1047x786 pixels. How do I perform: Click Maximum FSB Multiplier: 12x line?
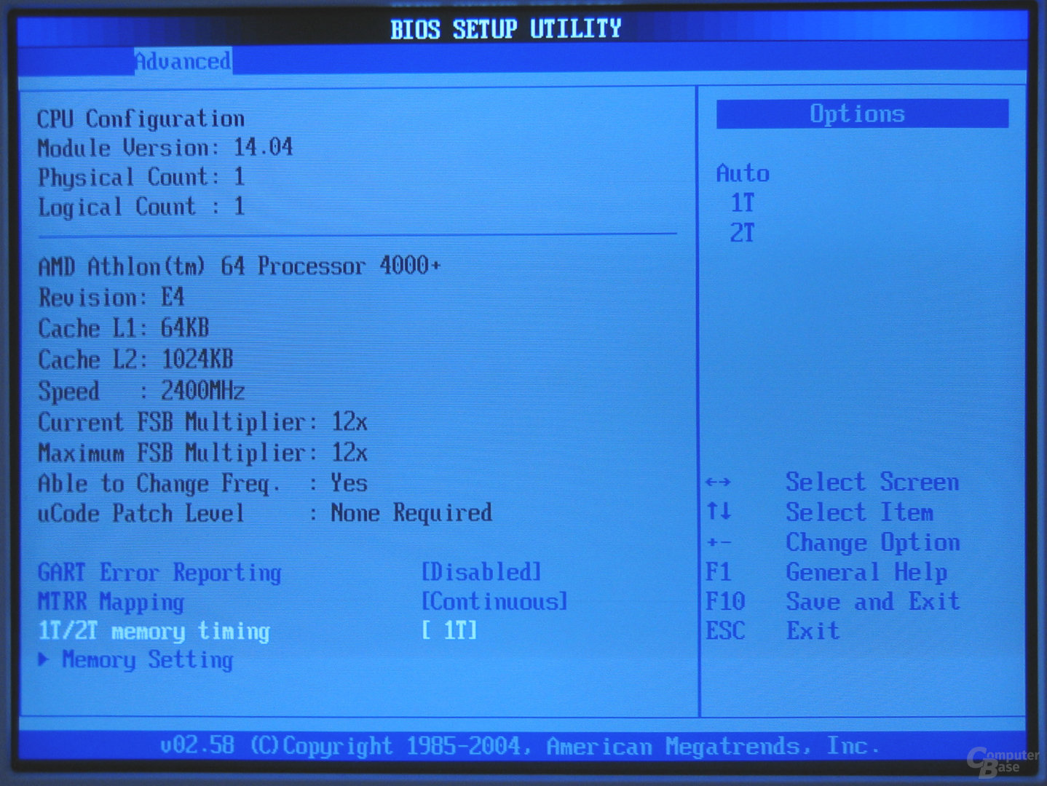point(202,453)
